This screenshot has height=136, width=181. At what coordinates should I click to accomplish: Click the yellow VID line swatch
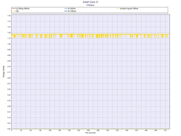tap(14, 11)
